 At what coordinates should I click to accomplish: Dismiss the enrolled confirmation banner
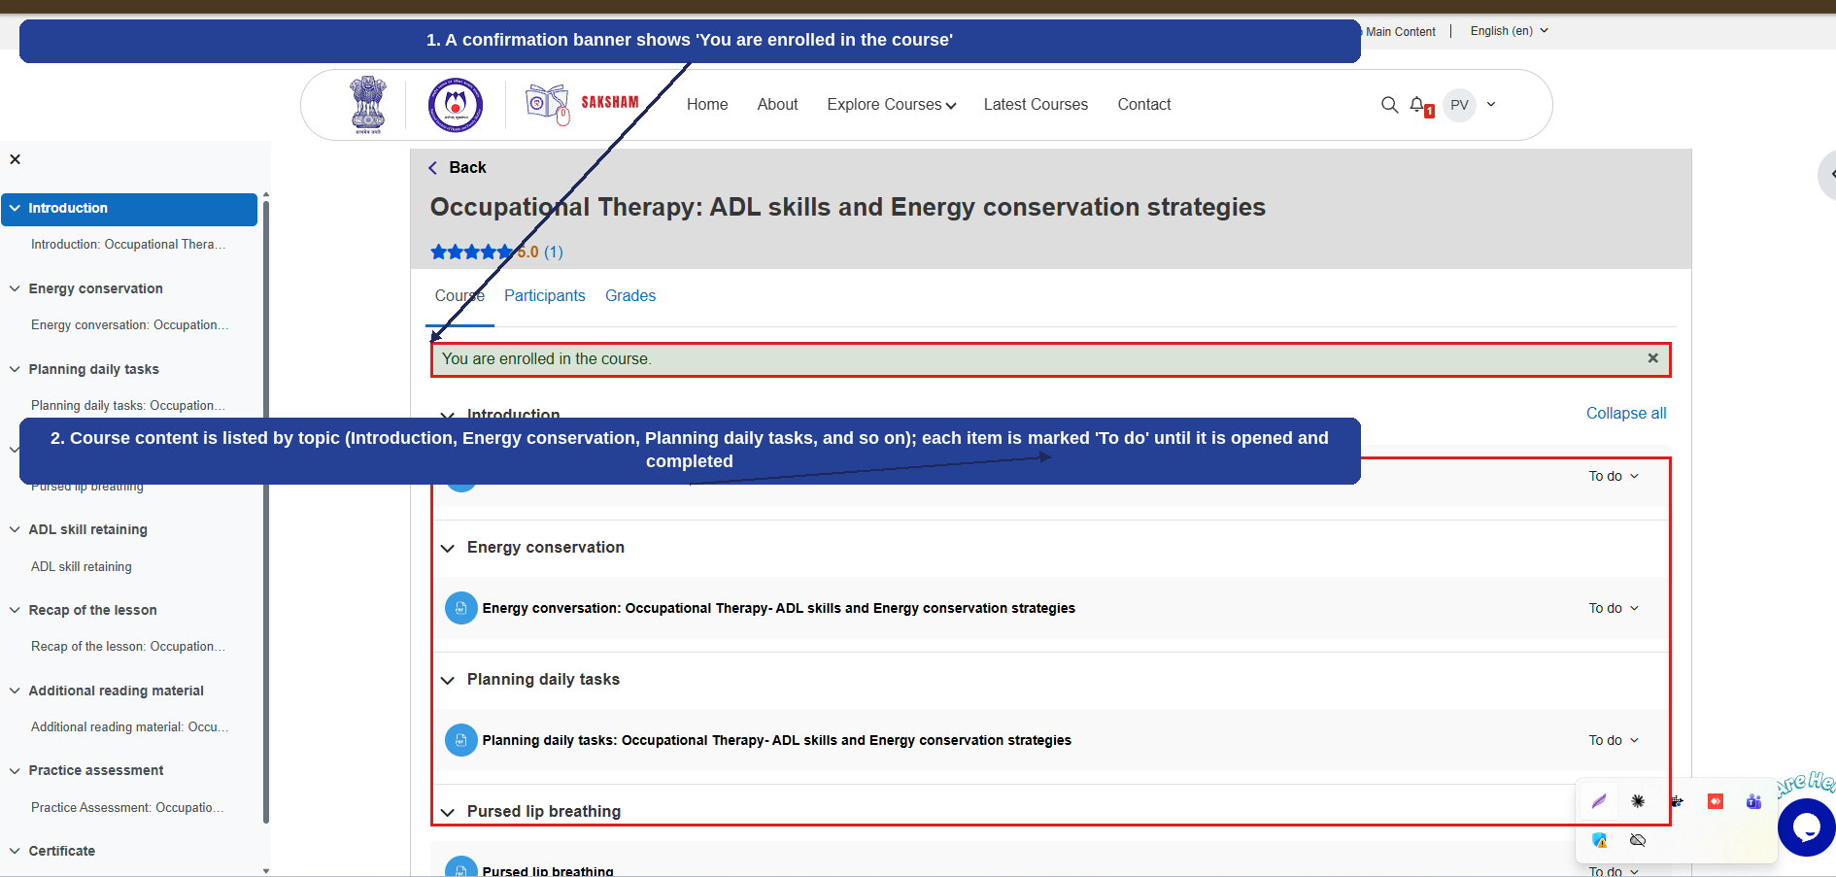pos(1652,358)
